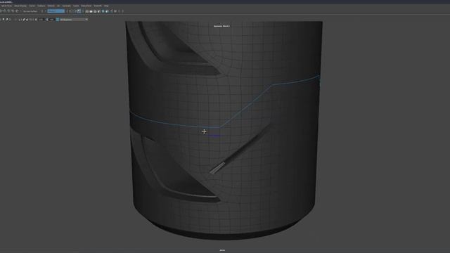
Task: Open the sRGB gamma view transform dropdown
Action: pos(74,20)
